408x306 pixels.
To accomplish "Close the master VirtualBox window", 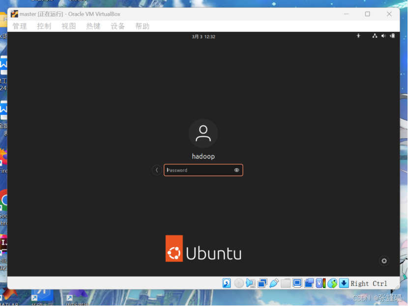I will [x=389, y=14].
